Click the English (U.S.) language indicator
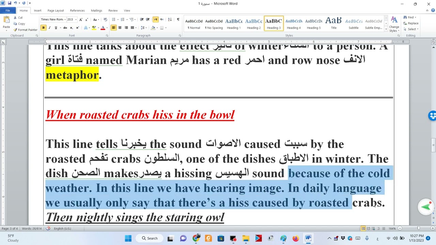436x245 pixels. click(62, 229)
